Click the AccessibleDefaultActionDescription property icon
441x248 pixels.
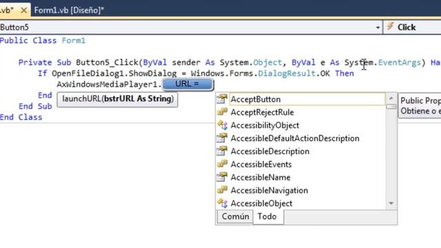222,138
